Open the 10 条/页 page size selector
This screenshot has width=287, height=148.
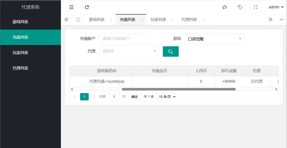[x=167, y=97]
